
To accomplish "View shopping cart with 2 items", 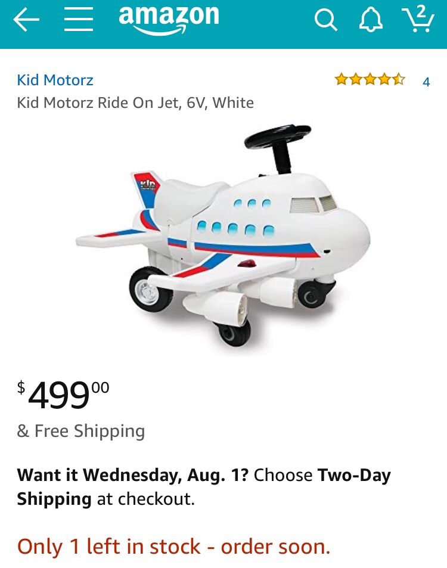I will (418, 19).
